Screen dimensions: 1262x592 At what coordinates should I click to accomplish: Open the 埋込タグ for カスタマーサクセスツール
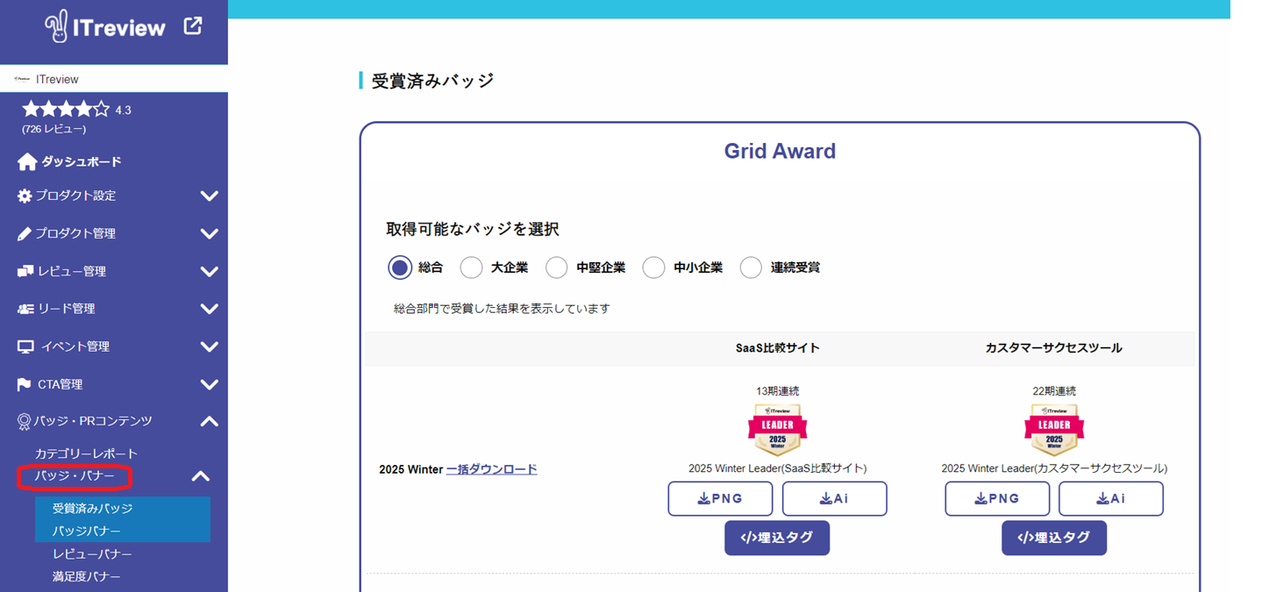(x=1053, y=538)
